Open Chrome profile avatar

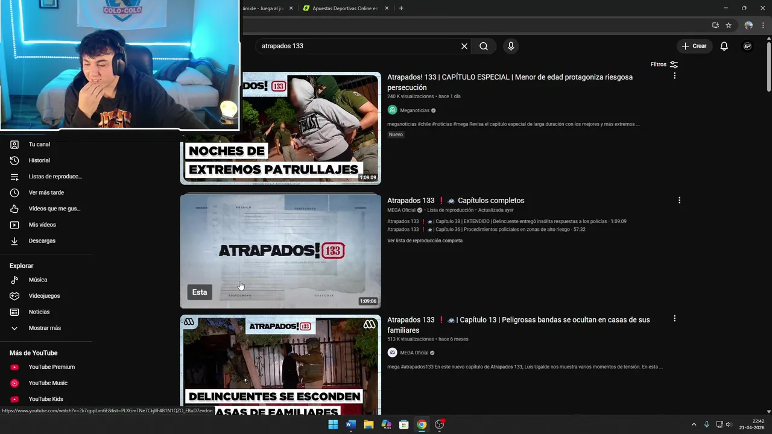coord(748,25)
